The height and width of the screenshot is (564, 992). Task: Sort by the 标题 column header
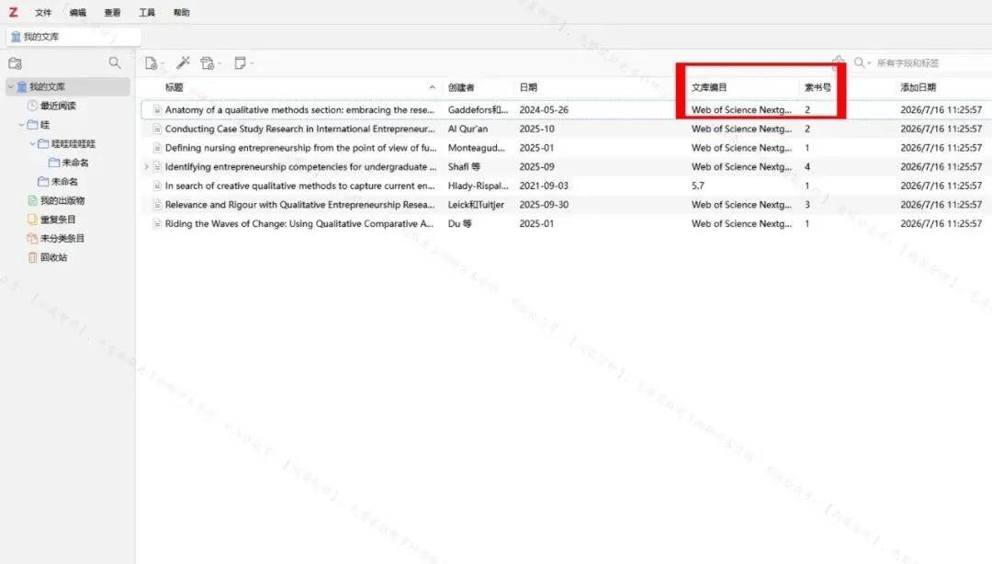(x=174, y=87)
